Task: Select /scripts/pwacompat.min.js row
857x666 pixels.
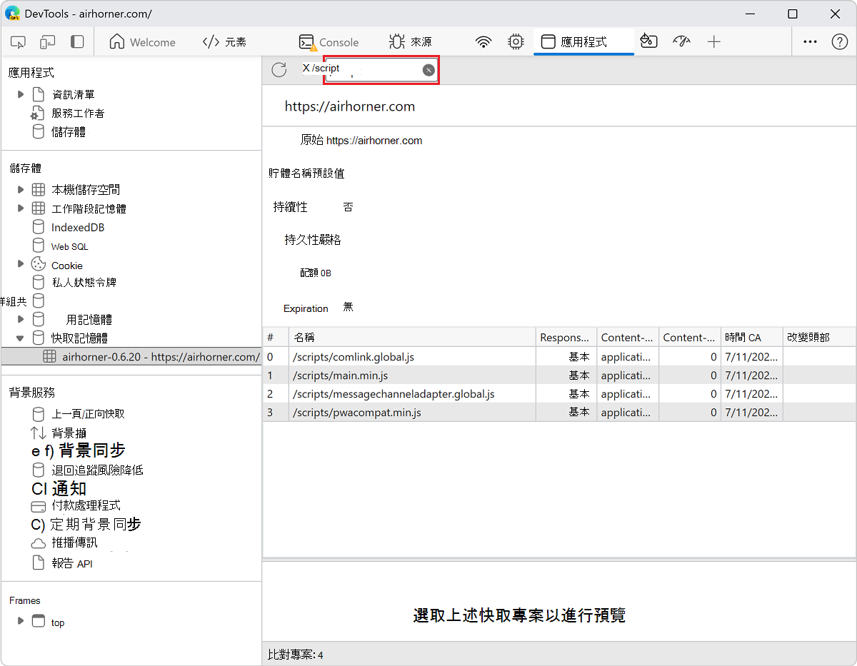Action: click(560, 413)
